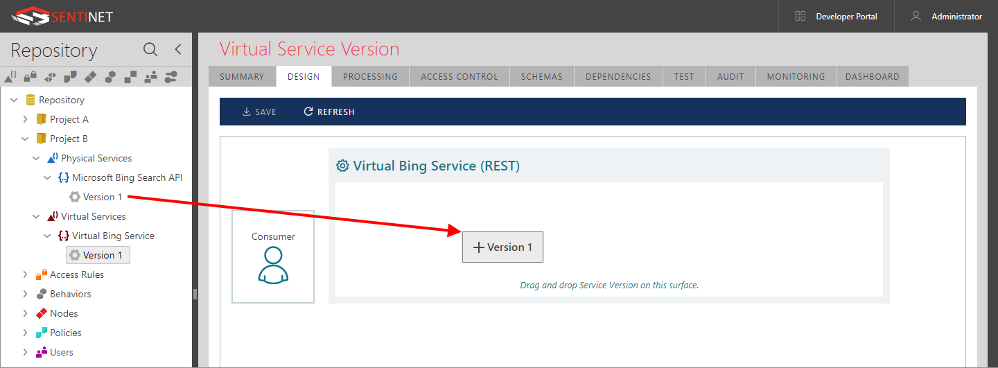Click the Virtual Services red icon
The image size is (998, 368).
[x=53, y=216]
